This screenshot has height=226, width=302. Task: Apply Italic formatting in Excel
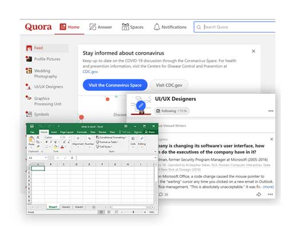(x=51, y=142)
